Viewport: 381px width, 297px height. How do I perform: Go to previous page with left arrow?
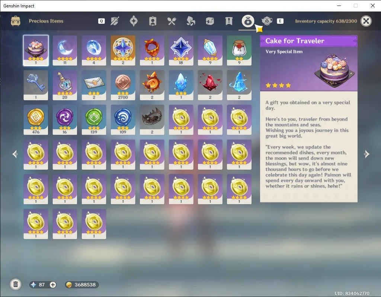pyautogui.click(x=15, y=154)
